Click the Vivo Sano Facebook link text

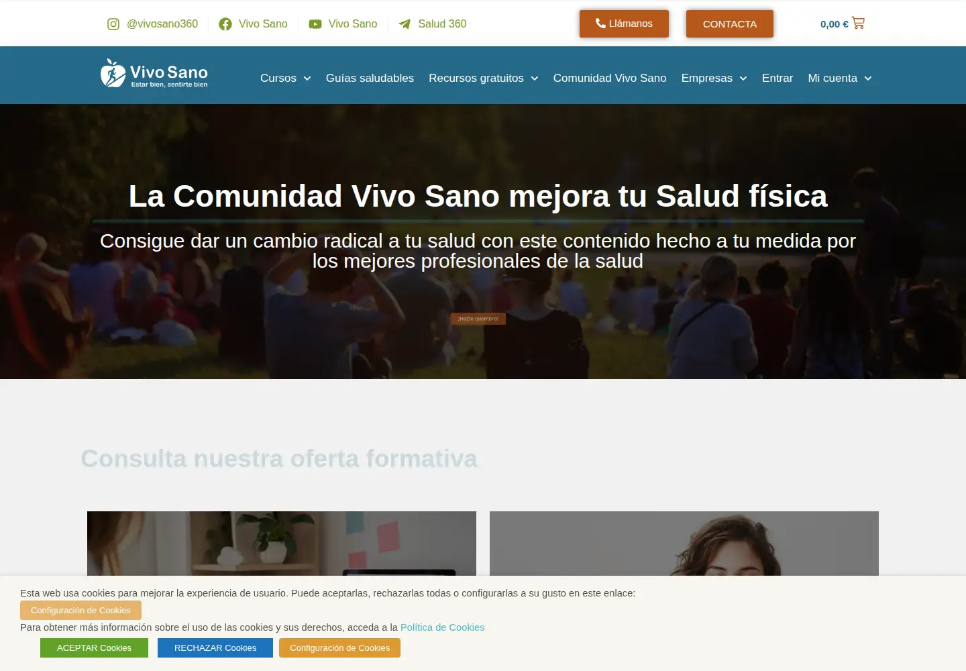click(x=263, y=24)
